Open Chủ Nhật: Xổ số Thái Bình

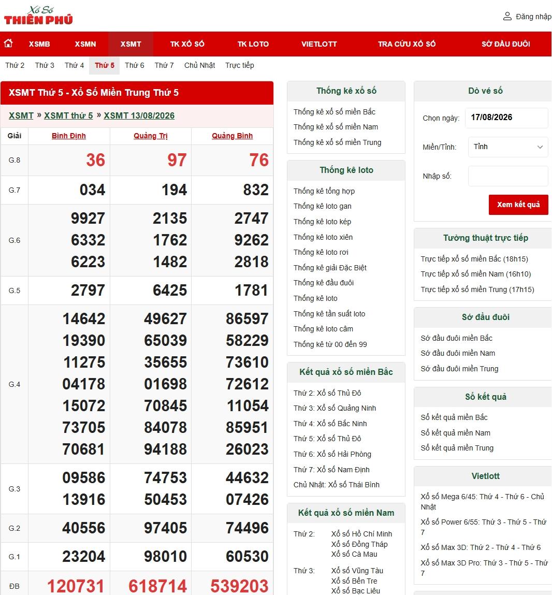pos(337,485)
